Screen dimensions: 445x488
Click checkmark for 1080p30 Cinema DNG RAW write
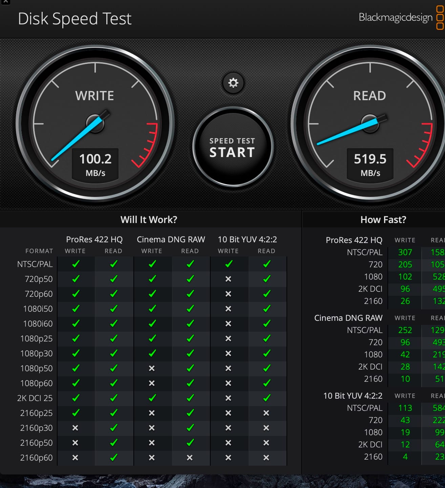[x=152, y=353]
